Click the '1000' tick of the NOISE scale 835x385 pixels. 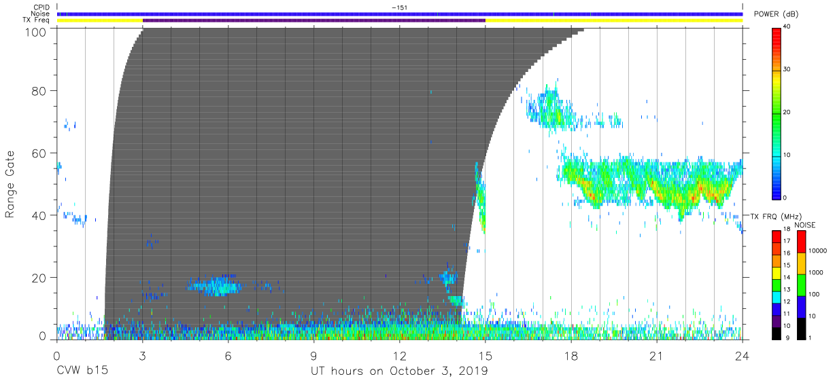coord(816,273)
